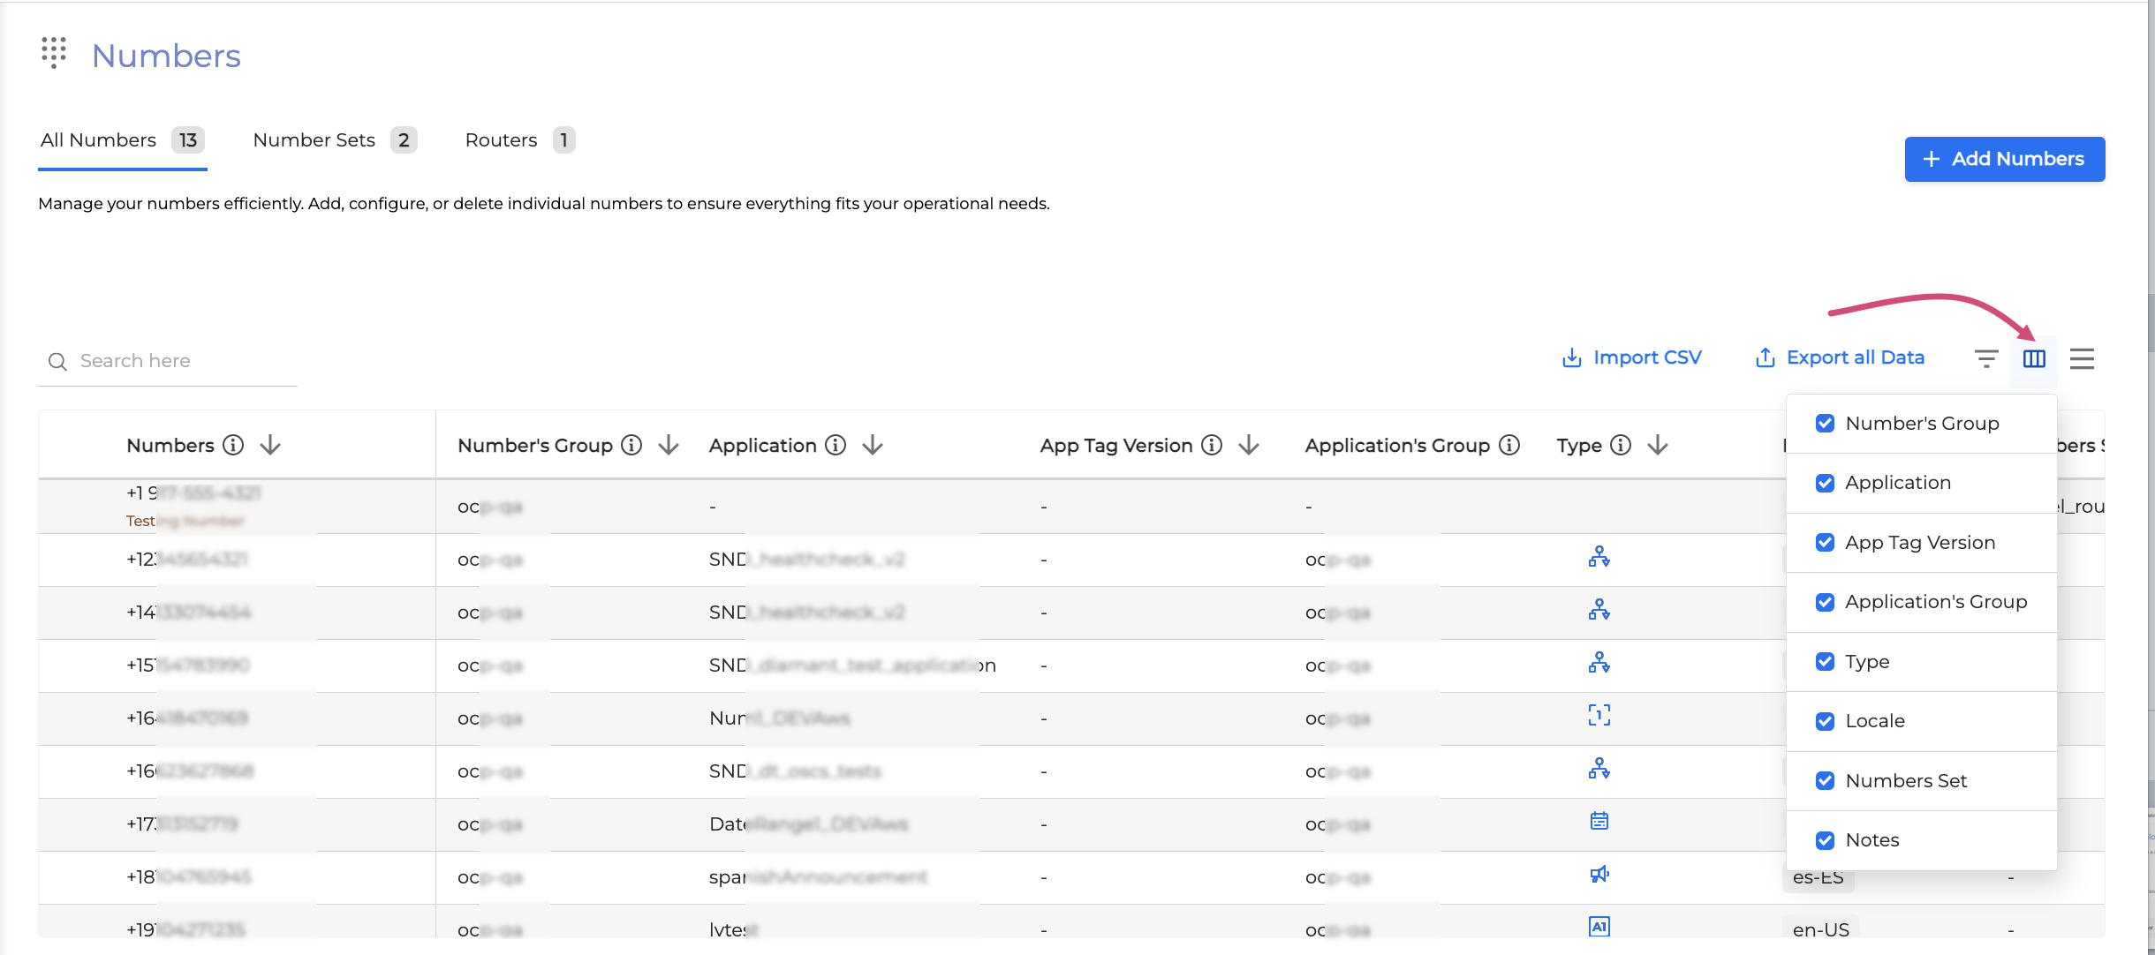
Task: Click calendar type icon in DateRange row
Action: click(x=1599, y=821)
